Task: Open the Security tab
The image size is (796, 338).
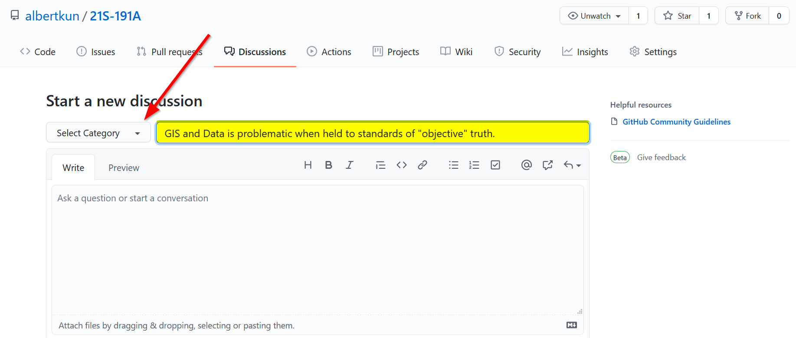Action: click(x=518, y=52)
